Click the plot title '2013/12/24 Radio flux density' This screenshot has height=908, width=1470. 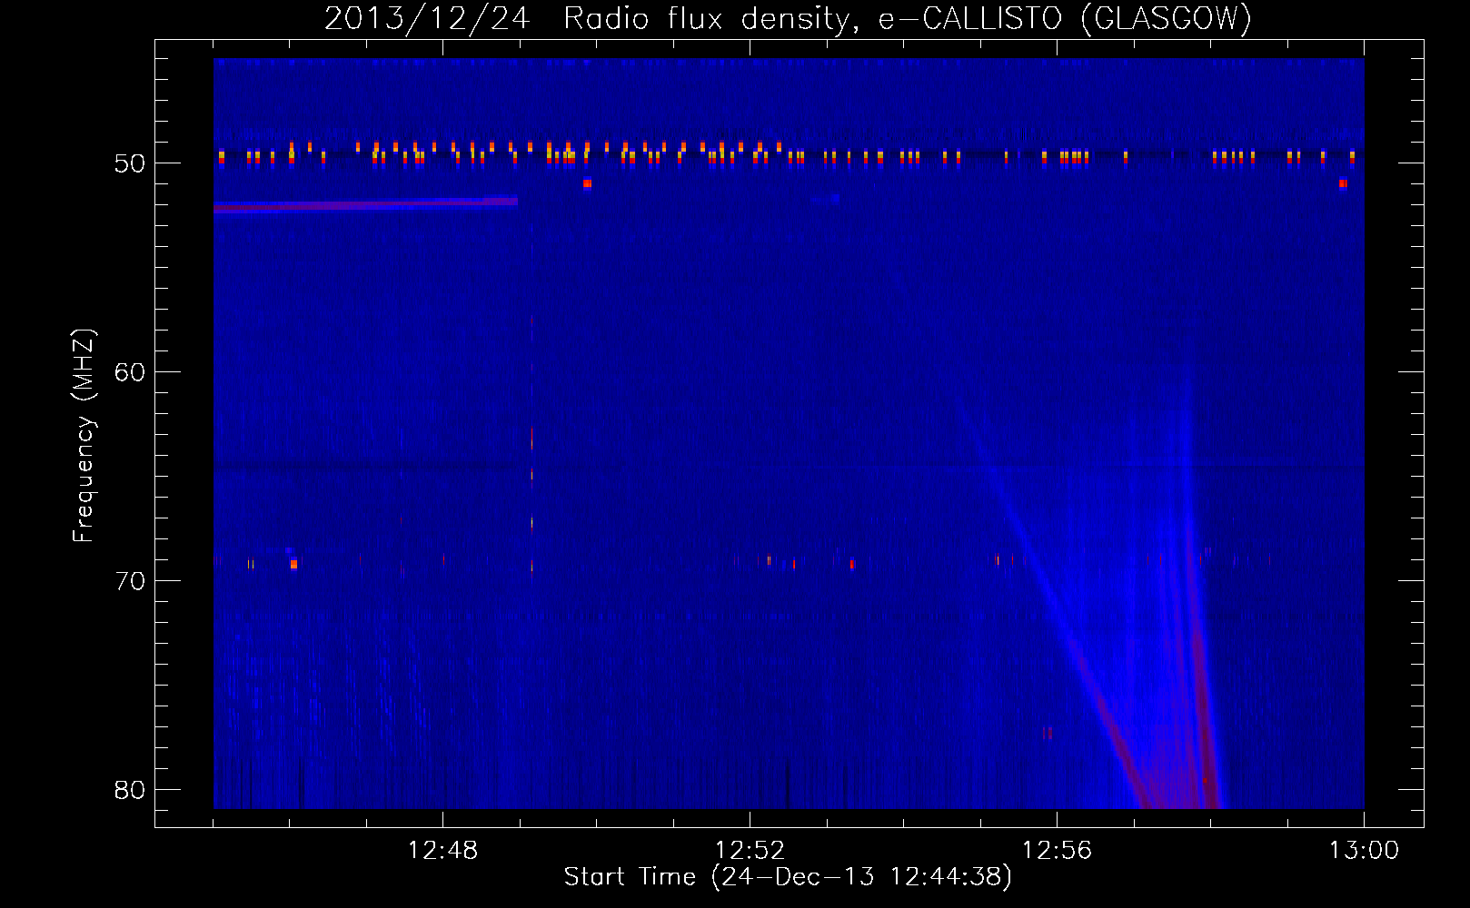click(x=788, y=18)
